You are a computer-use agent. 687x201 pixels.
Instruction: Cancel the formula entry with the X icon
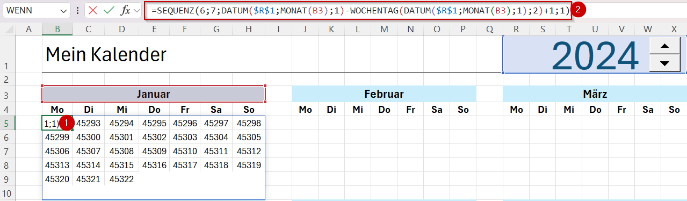pyautogui.click(x=93, y=10)
